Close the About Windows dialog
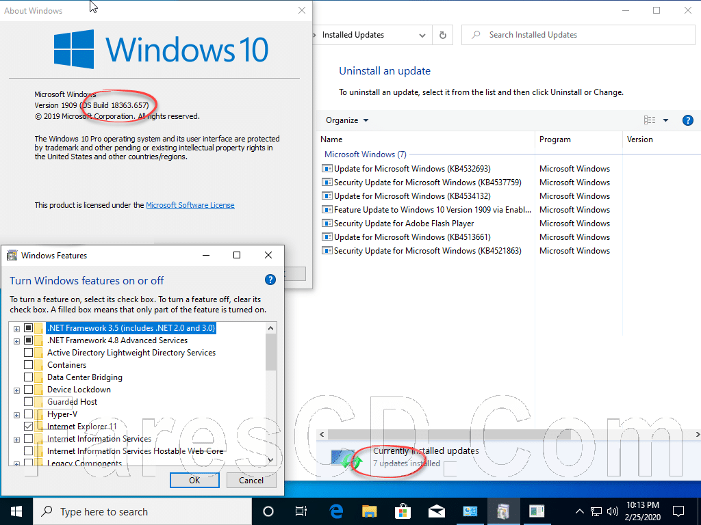 (302, 10)
